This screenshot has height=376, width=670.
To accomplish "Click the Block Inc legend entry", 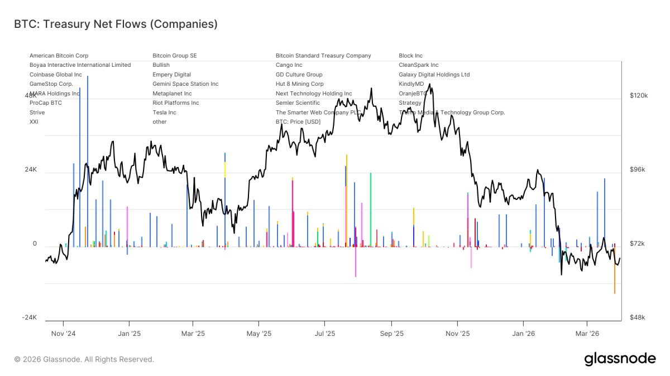I will click(410, 56).
